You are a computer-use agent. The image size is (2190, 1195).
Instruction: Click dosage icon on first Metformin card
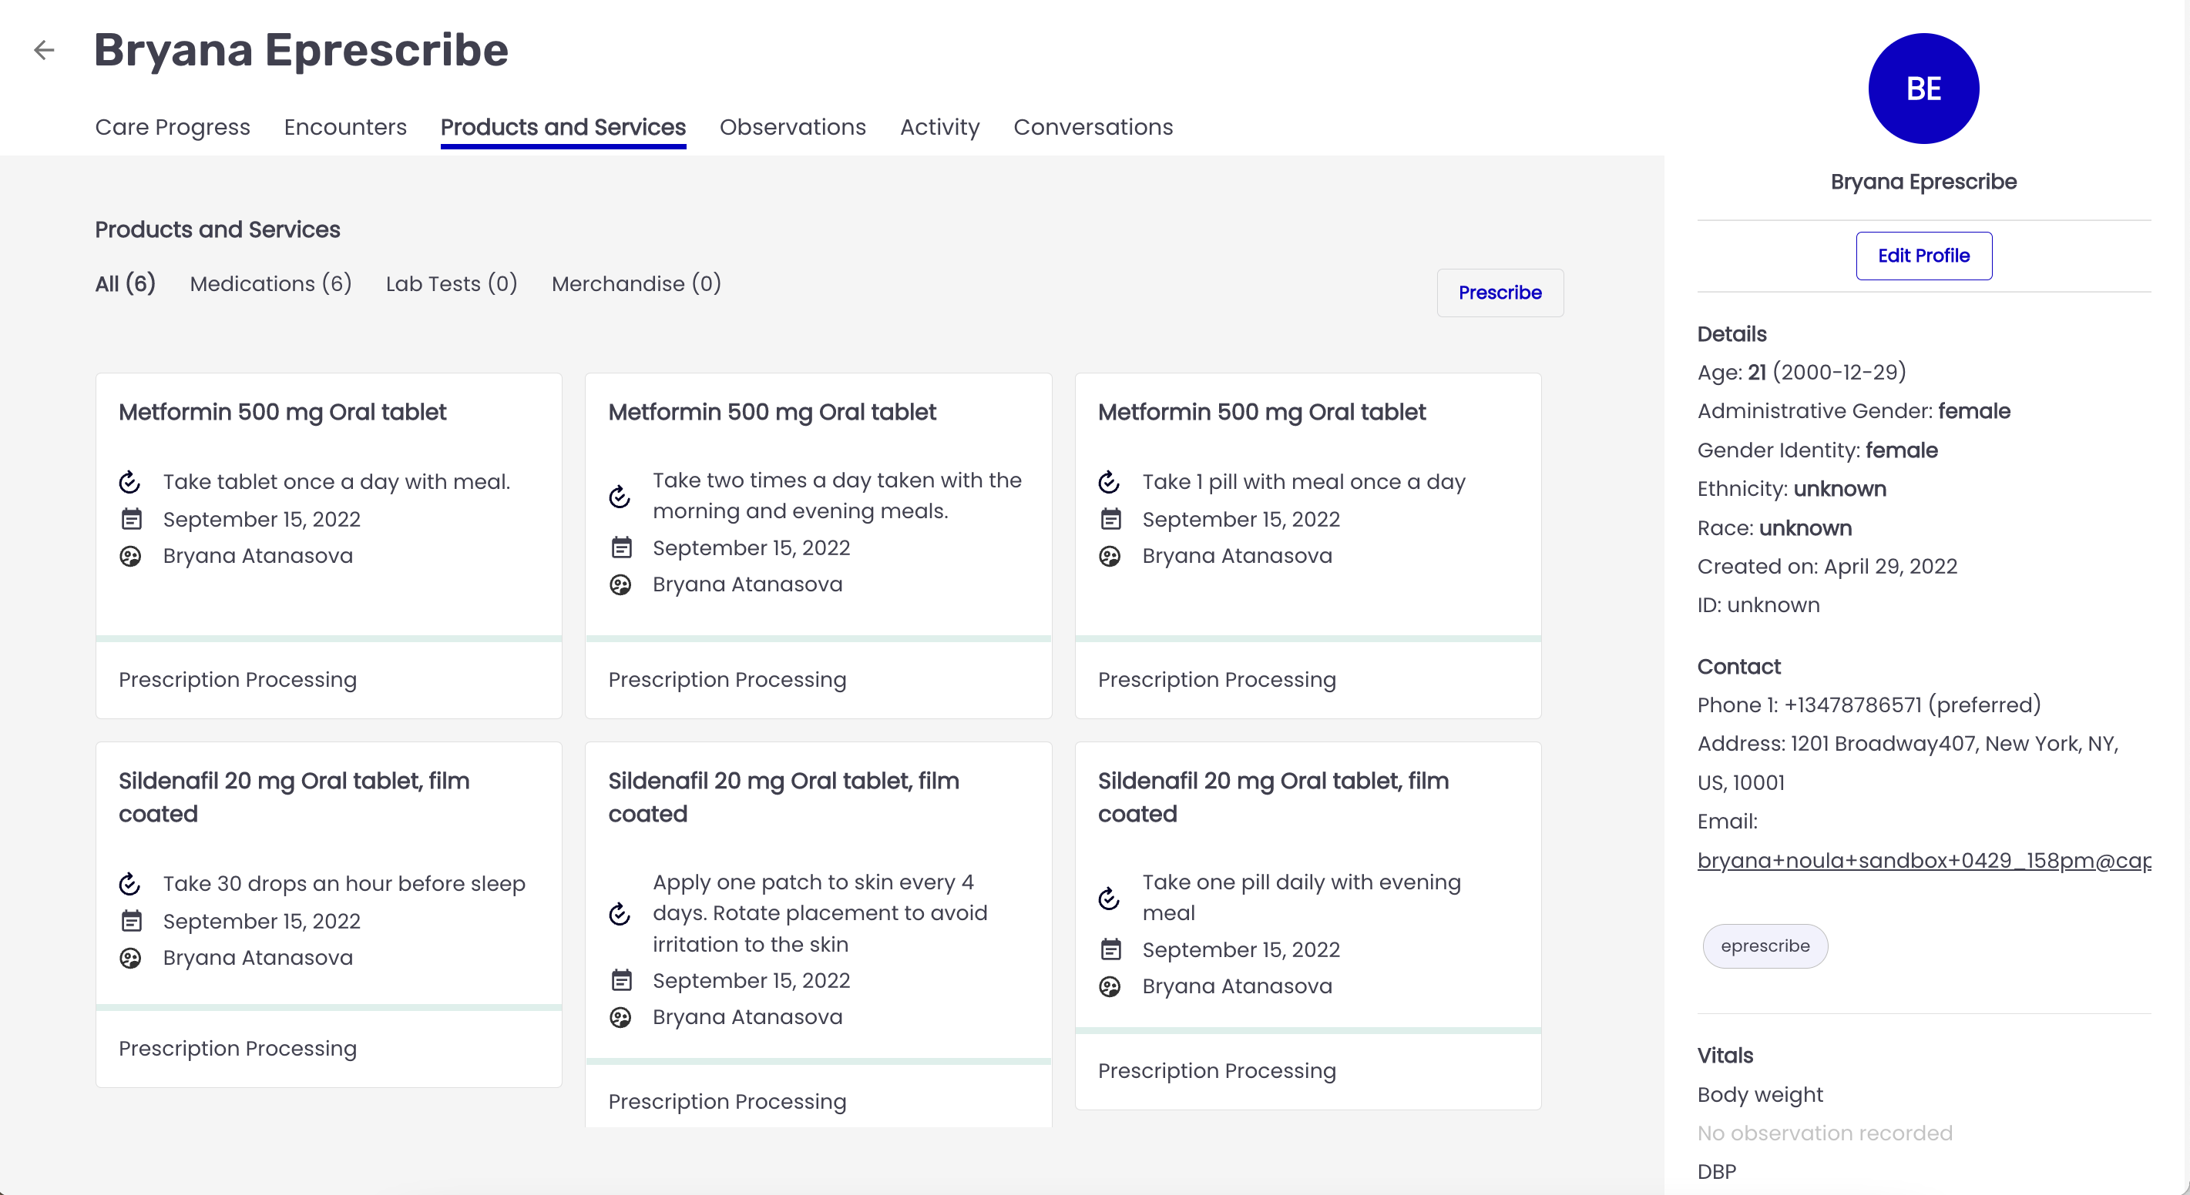click(x=130, y=483)
